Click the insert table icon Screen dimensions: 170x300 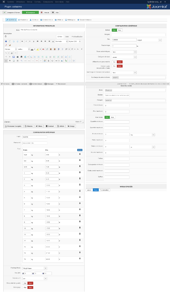click(x=26, y=57)
